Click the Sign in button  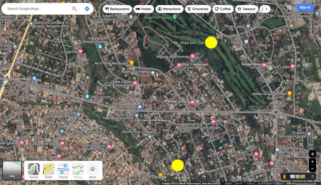click(x=305, y=7)
